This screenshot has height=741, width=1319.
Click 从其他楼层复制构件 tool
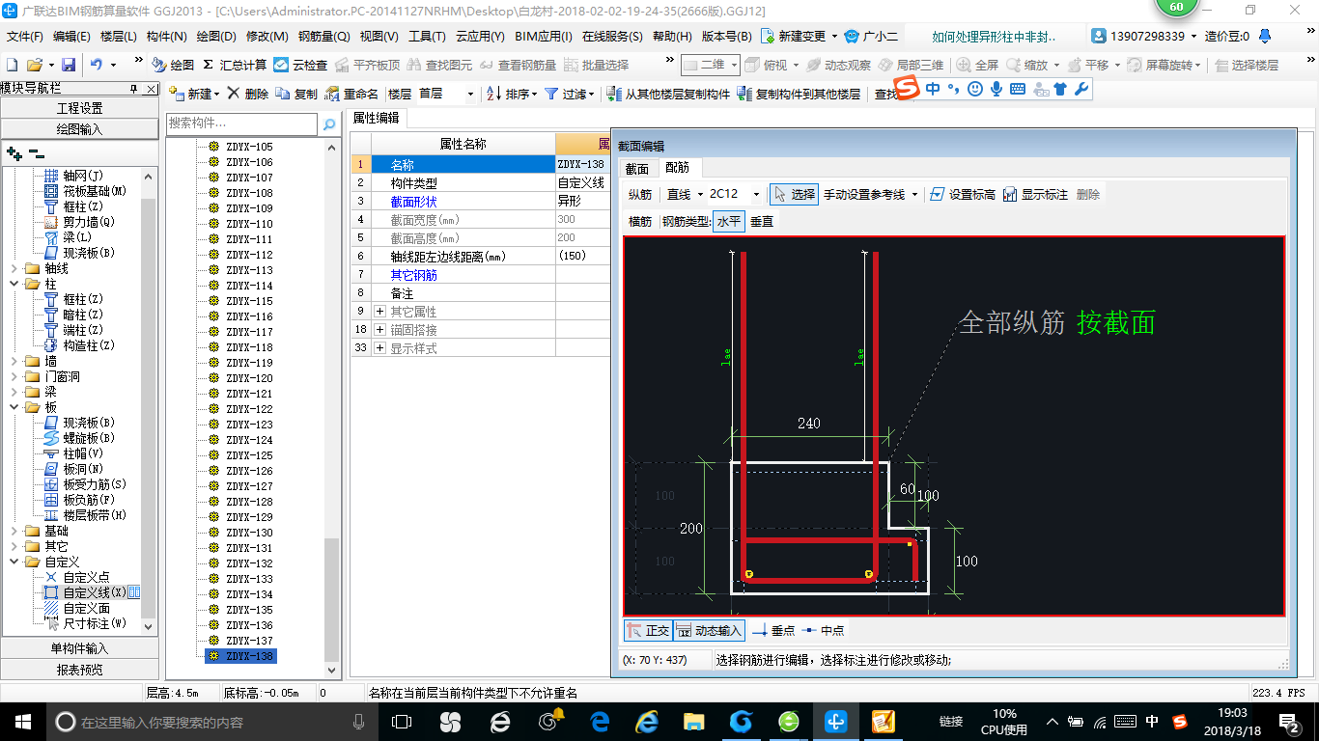[x=668, y=94]
